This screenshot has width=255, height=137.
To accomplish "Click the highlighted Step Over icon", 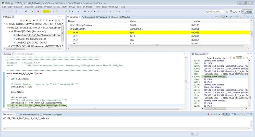I will pyautogui.click(x=47, y=11).
